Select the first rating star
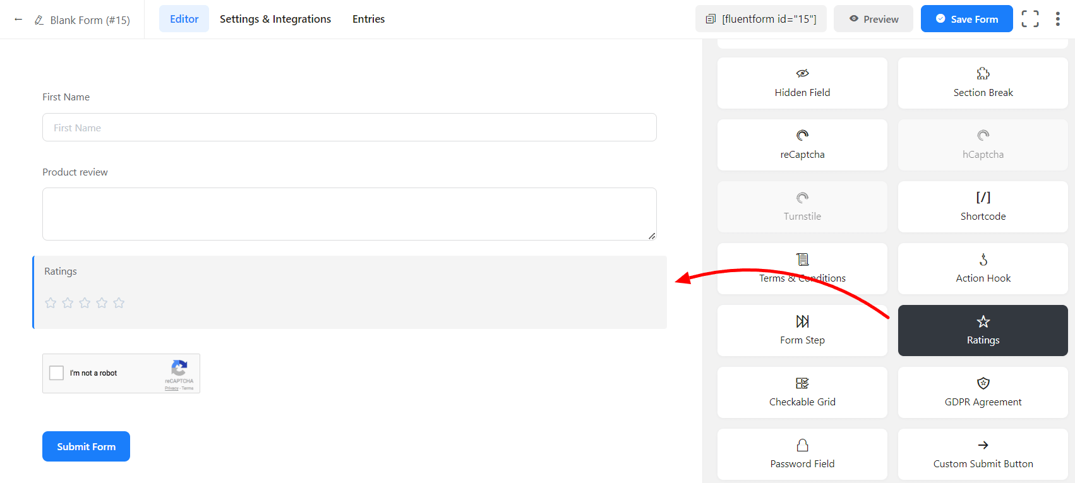The height and width of the screenshot is (483, 1075). 51,303
